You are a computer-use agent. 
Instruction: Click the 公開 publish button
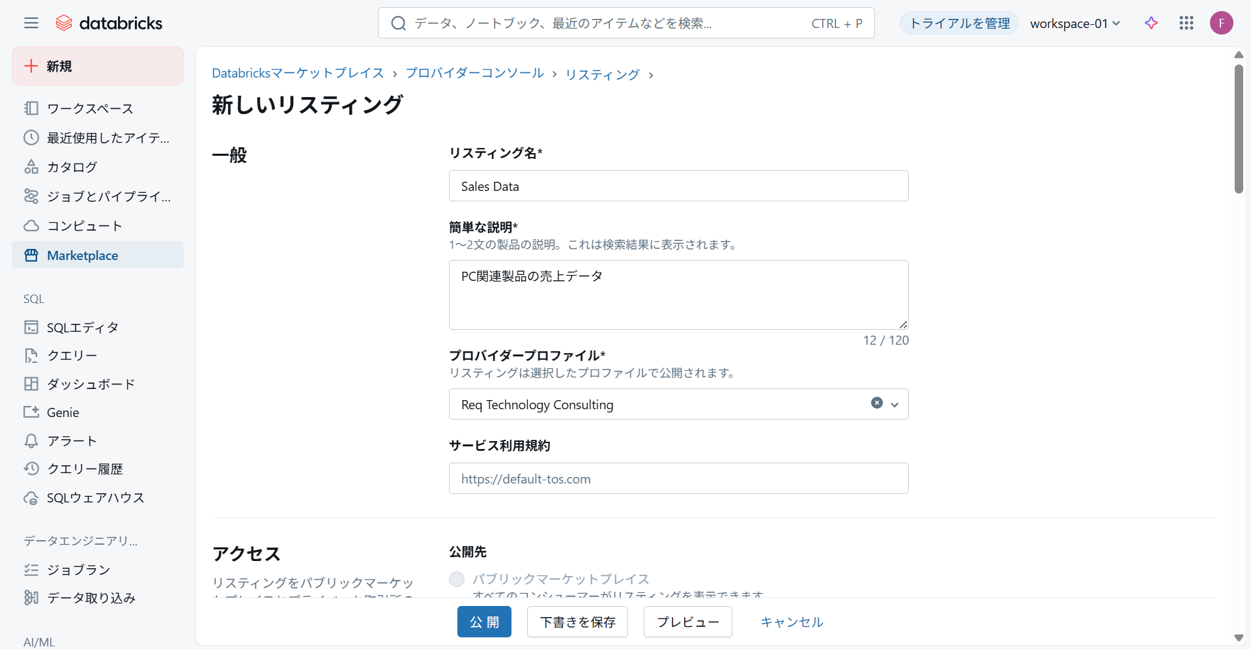[x=484, y=622]
